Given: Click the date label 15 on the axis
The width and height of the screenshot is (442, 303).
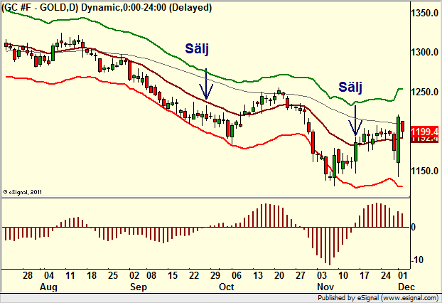Looking at the screenshot, I should (173, 275).
